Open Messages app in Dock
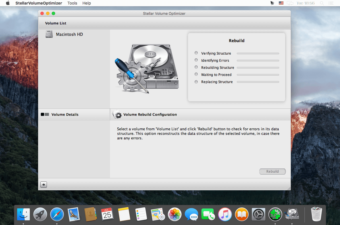The width and height of the screenshot is (340, 225). 192,214
